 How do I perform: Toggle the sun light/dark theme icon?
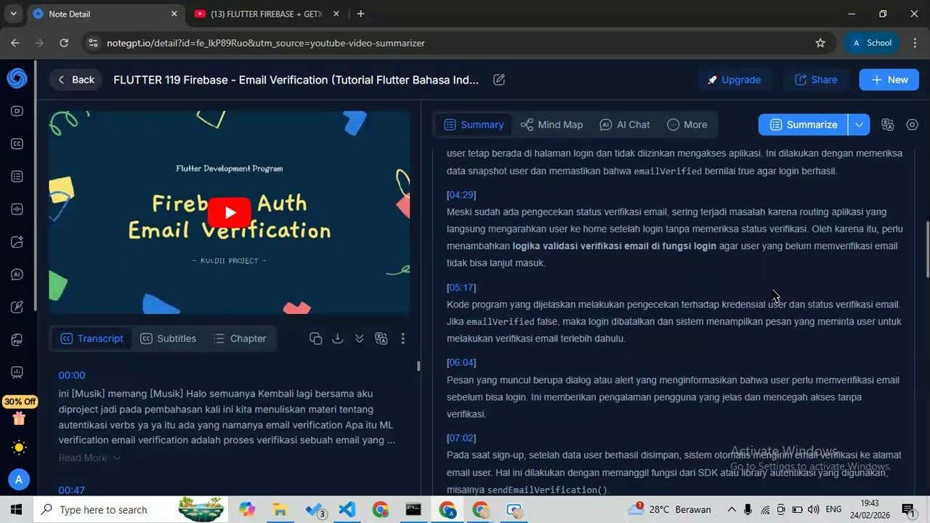click(x=18, y=447)
